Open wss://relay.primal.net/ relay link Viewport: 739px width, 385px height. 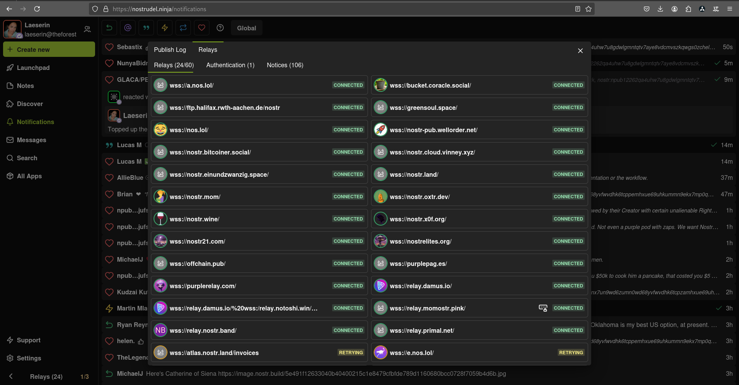tap(422, 330)
